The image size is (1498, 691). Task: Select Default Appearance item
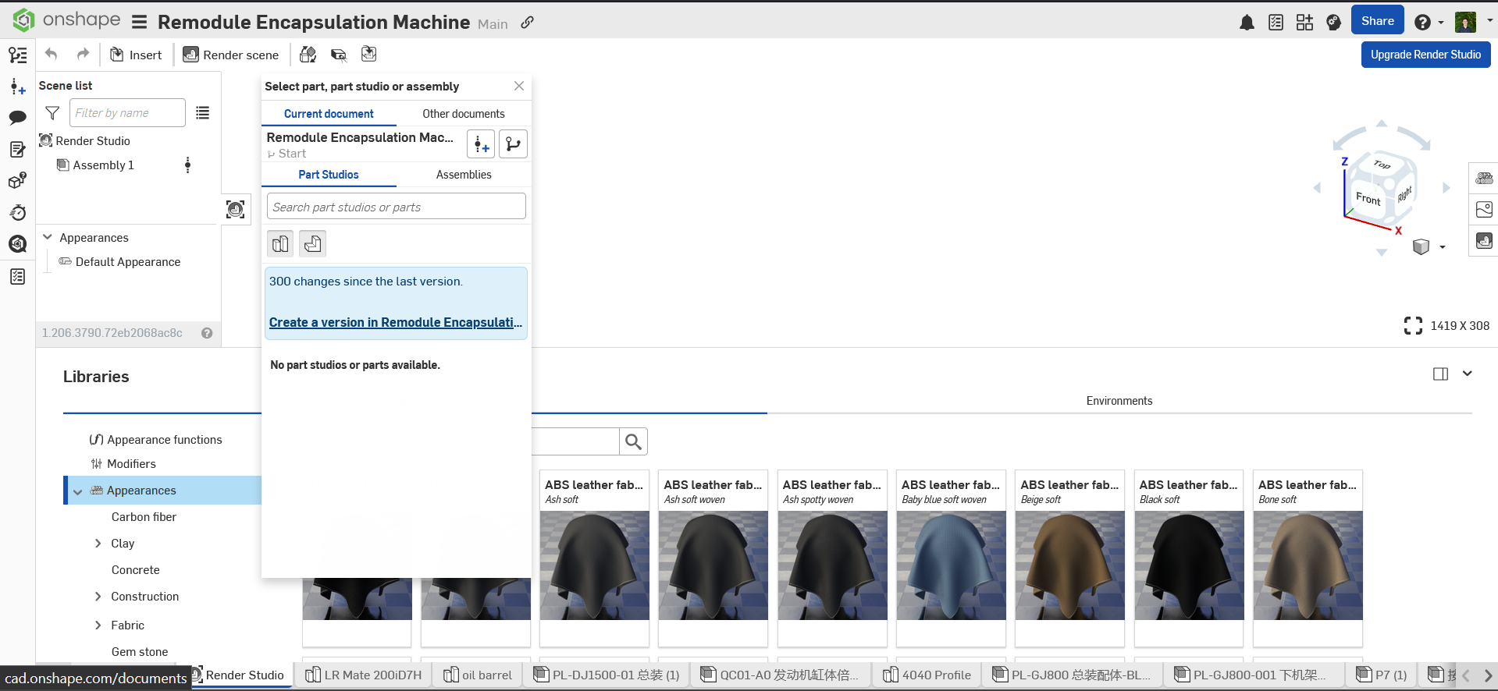pos(128,262)
